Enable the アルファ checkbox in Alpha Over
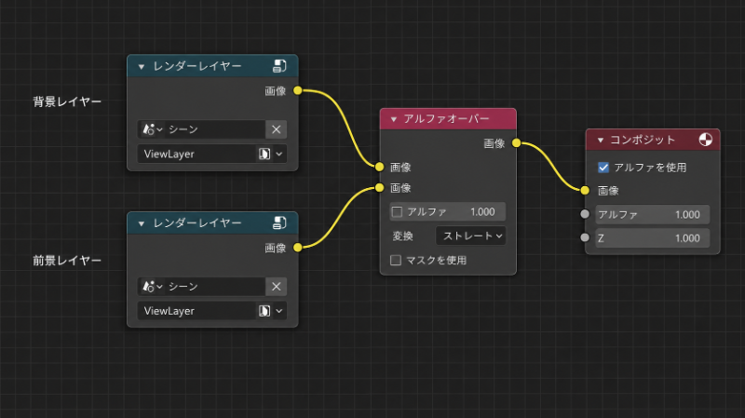The image size is (745, 418). [397, 212]
